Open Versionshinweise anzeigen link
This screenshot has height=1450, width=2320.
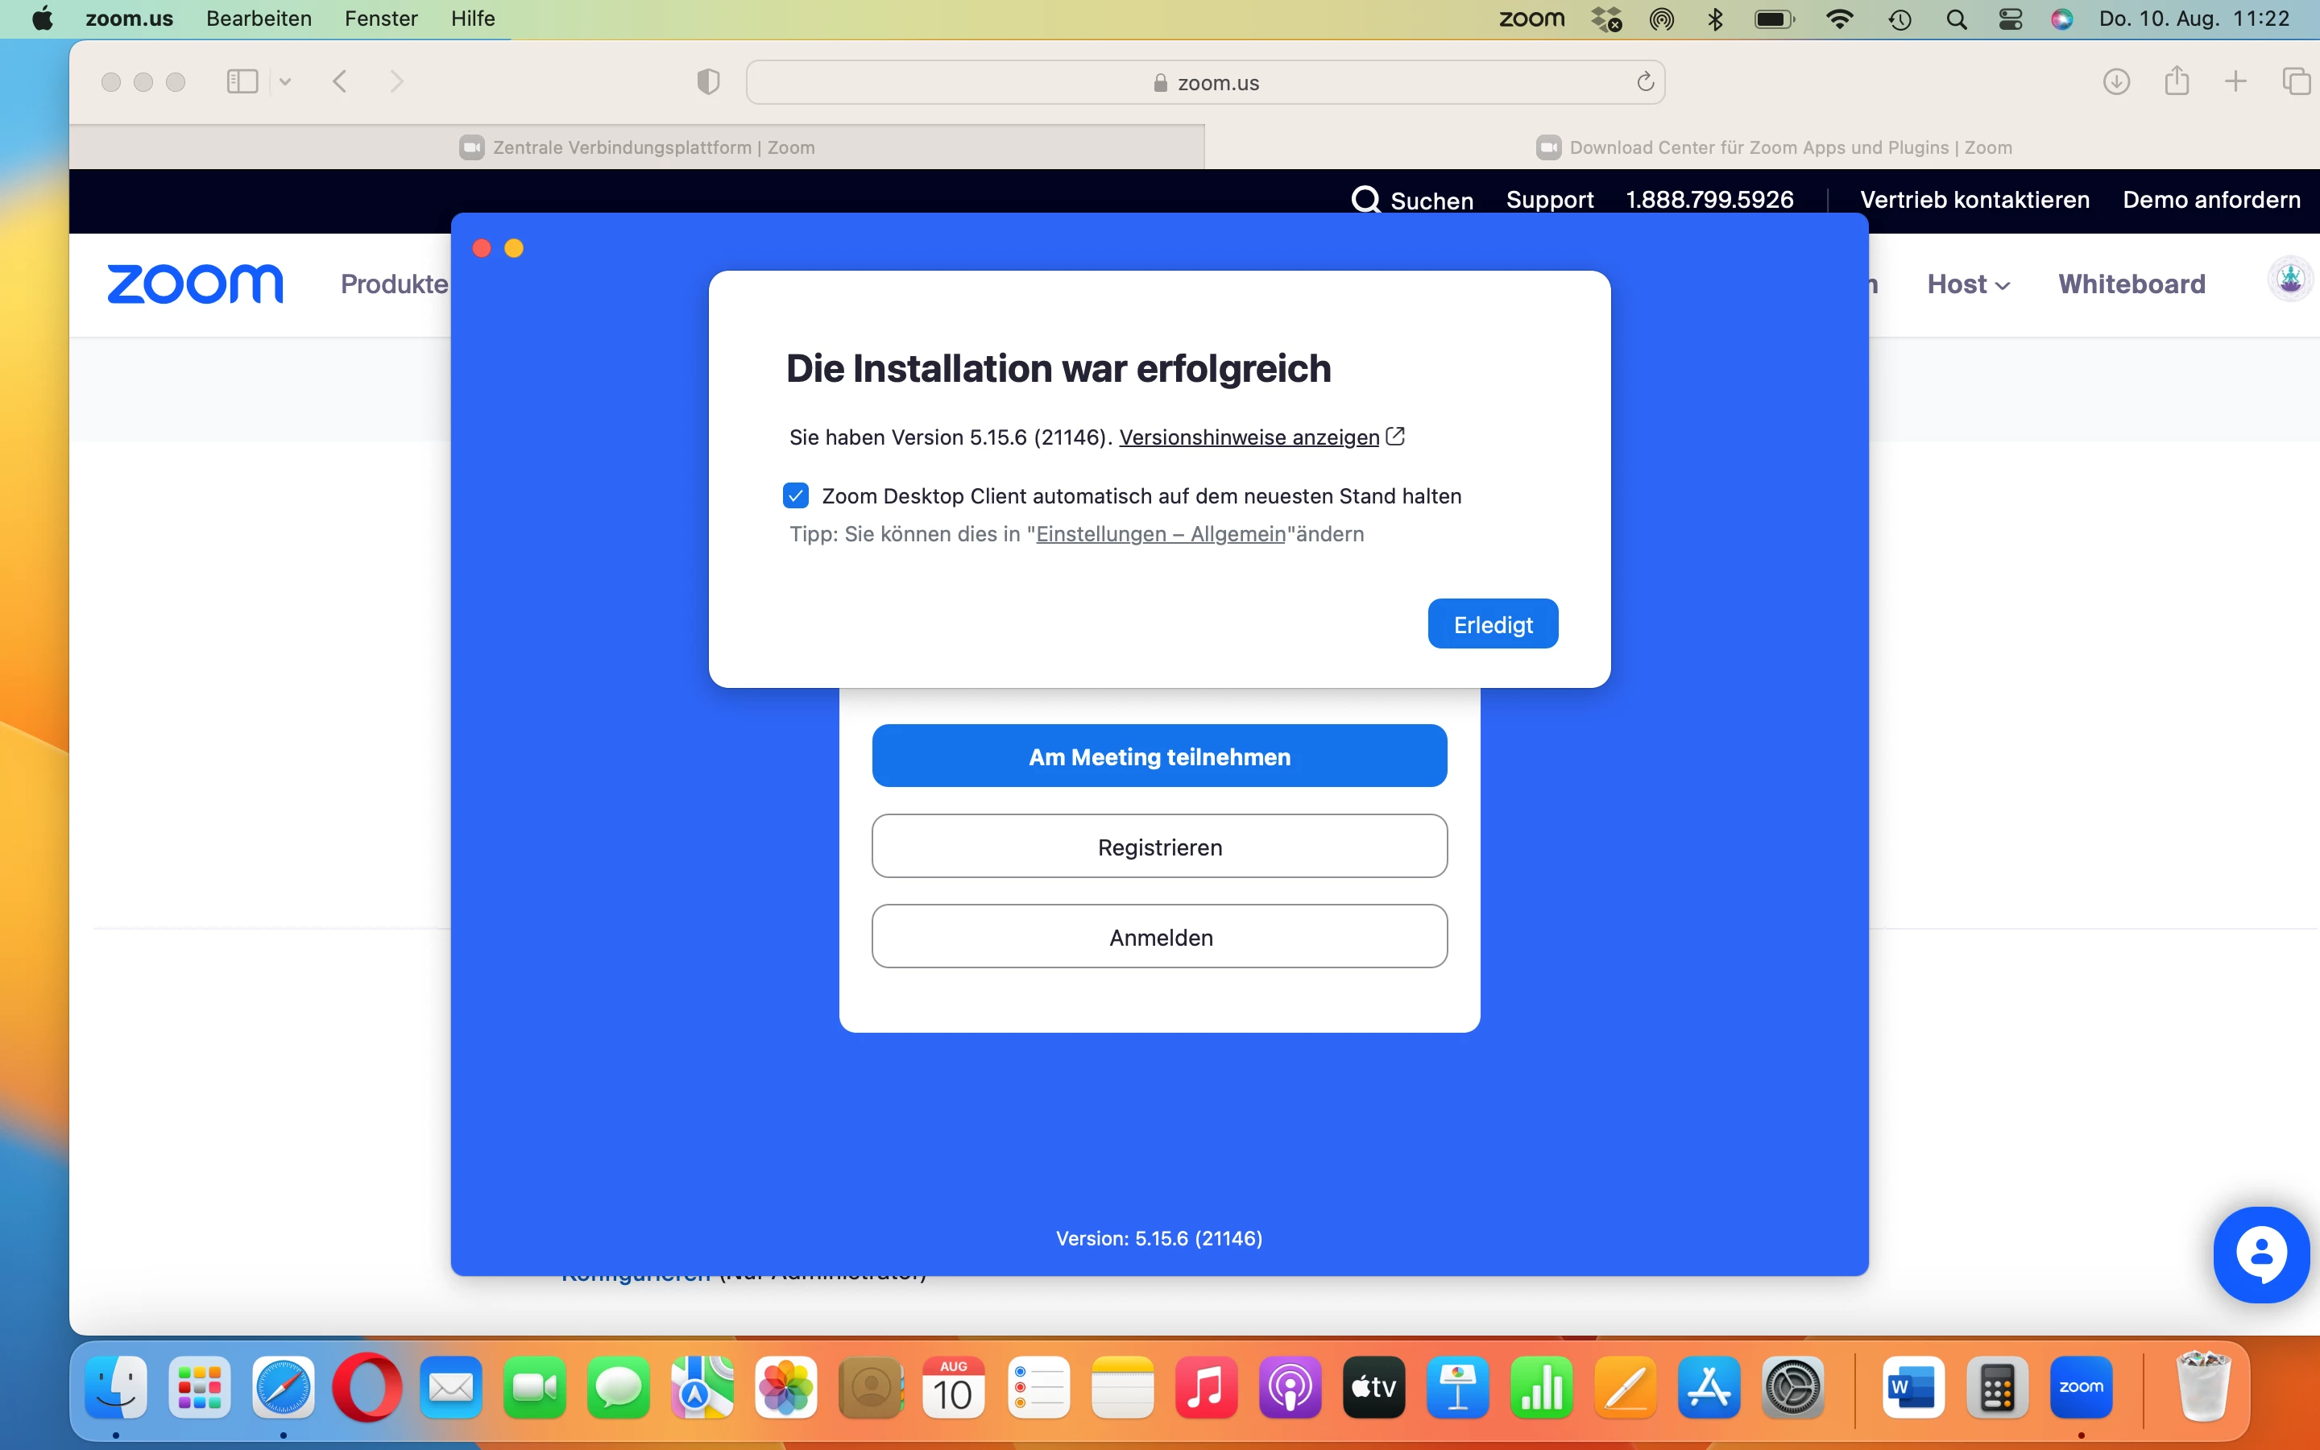click(1248, 437)
